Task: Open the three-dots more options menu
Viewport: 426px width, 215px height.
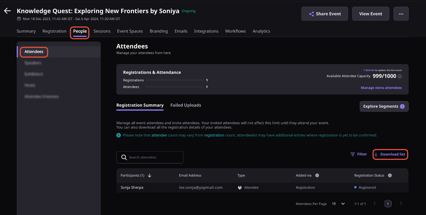Action: point(401,14)
